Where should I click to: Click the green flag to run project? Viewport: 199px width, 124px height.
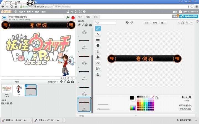[68, 17]
